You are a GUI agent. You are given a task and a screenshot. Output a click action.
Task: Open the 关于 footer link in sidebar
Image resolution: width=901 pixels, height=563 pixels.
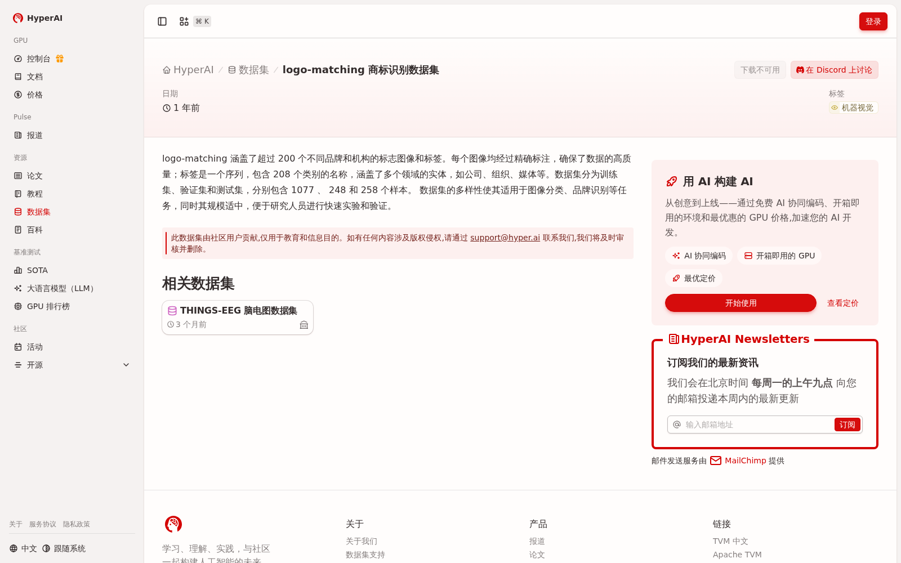tap(16, 524)
